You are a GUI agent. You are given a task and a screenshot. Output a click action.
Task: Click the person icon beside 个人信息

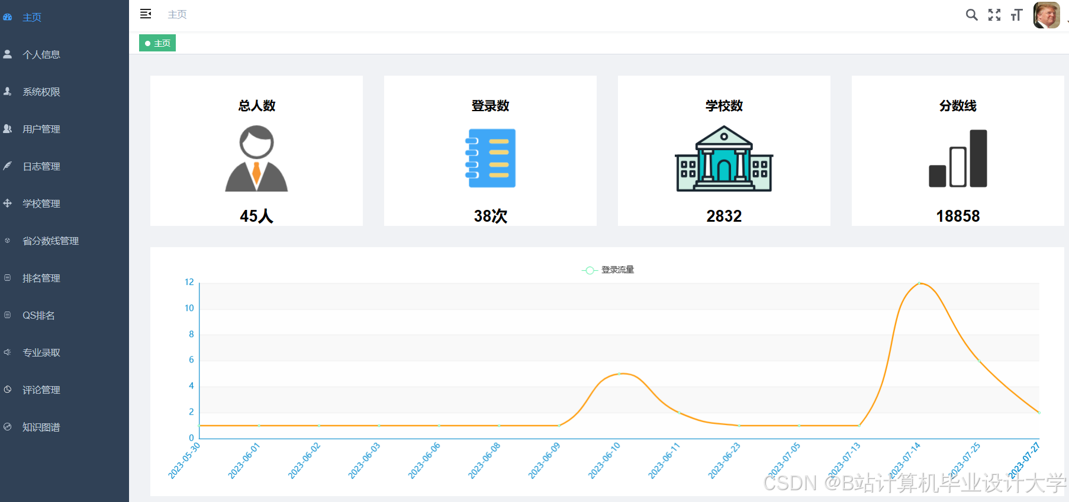pos(8,54)
